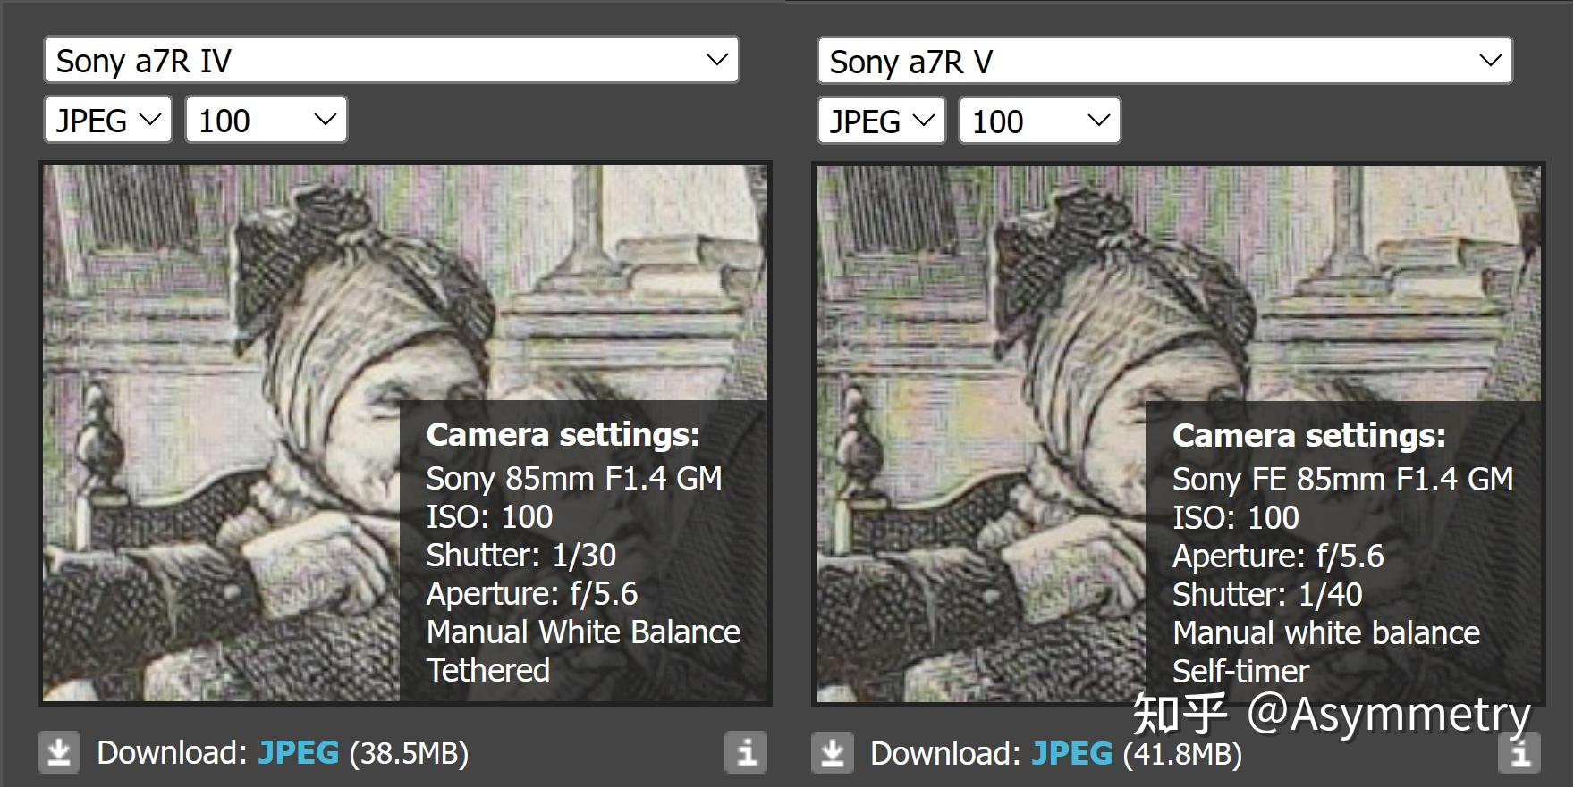Open the Sony a7R V camera dropdown

(x=1164, y=62)
